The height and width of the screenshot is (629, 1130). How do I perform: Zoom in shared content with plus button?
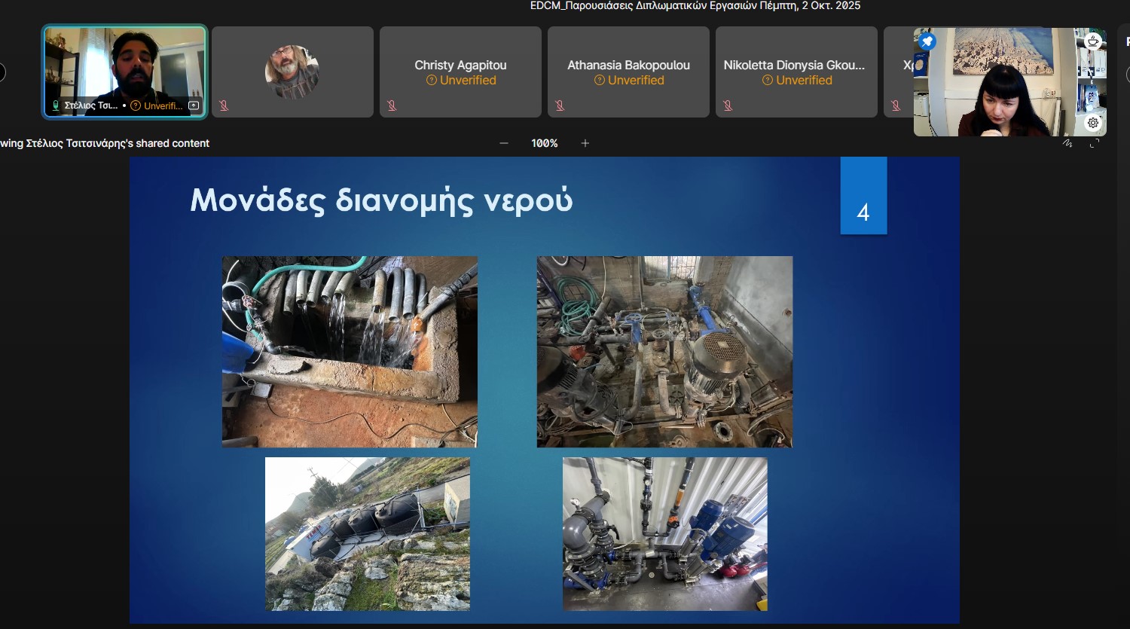pos(585,143)
